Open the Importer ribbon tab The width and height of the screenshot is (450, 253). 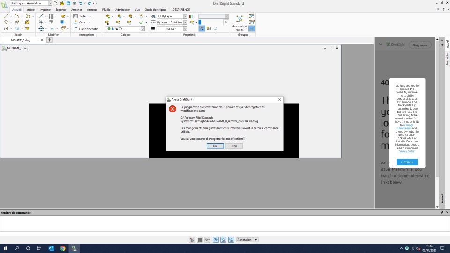click(x=45, y=10)
